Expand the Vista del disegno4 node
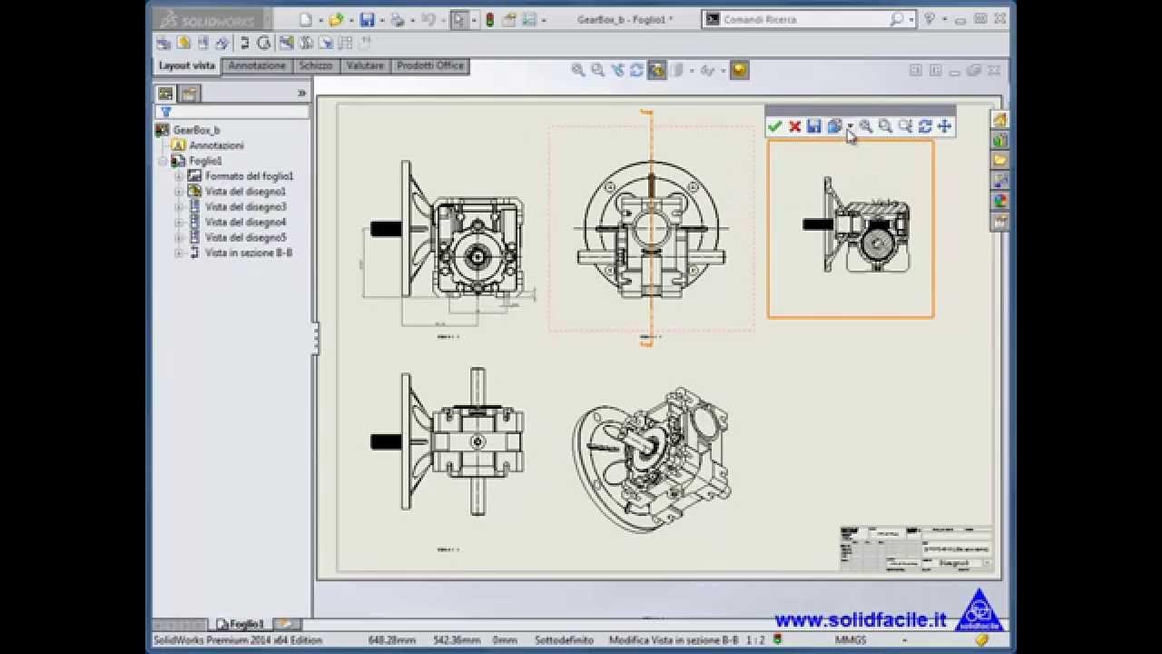The height and width of the screenshot is (654, 1162). pos(179,223)
